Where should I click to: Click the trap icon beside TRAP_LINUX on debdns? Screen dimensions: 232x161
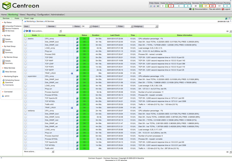pyautogui.click(x=72, y=73)
